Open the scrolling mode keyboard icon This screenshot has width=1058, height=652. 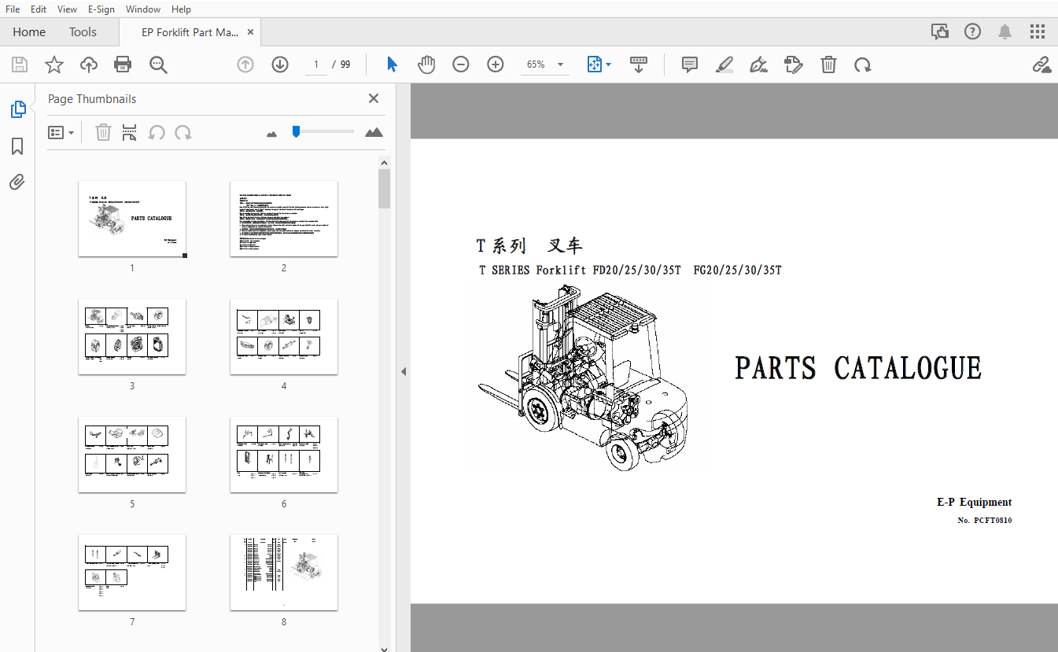[x=639, y=64]
